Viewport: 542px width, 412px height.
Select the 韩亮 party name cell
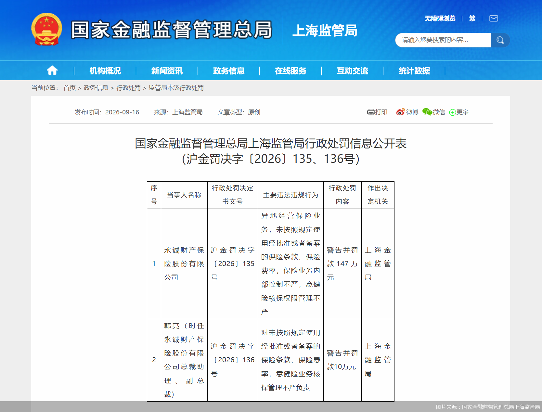click(184, 360)
